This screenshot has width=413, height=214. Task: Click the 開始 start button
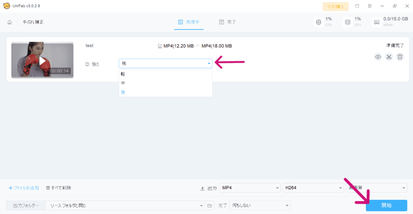pos(386,205)
